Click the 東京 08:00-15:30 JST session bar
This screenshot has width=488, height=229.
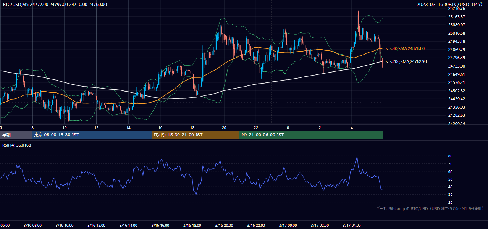click(92, 135)
